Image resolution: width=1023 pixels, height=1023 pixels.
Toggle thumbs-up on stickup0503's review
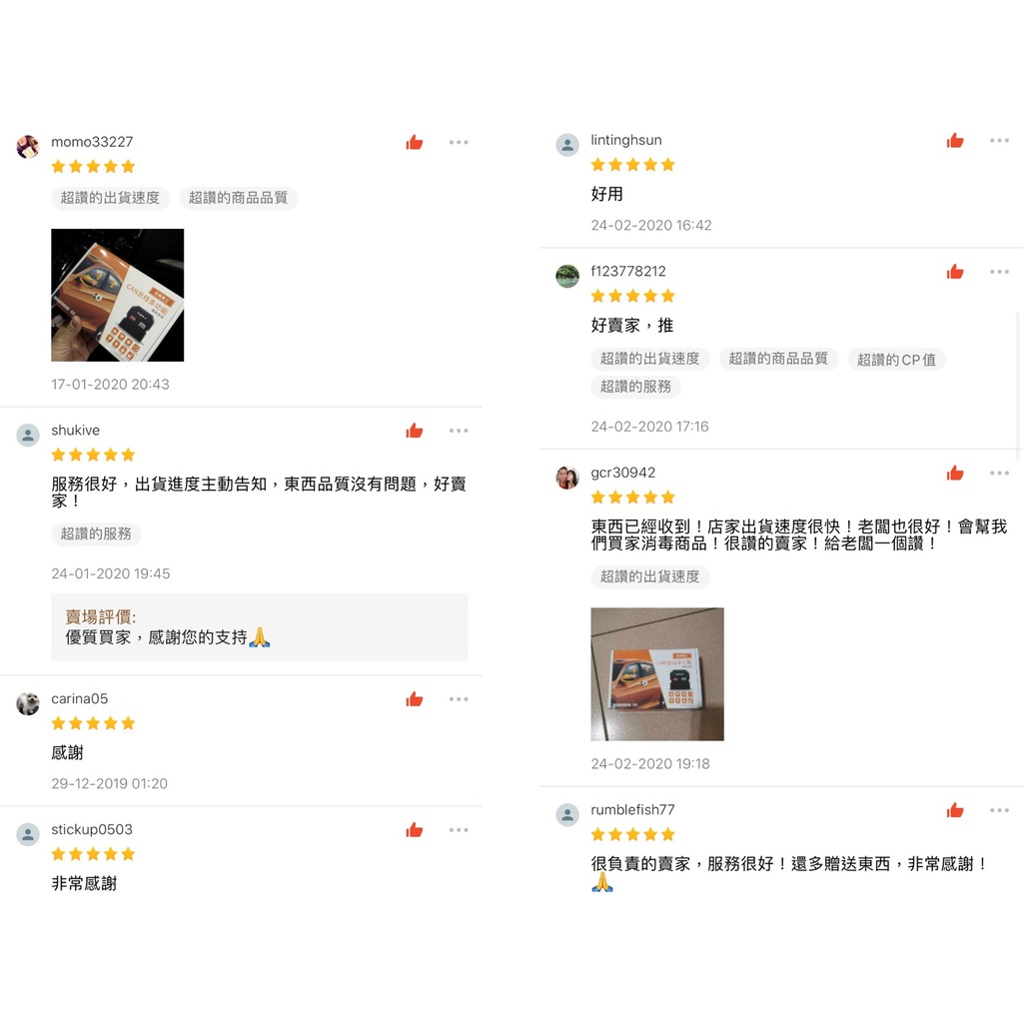pos(415,830)
